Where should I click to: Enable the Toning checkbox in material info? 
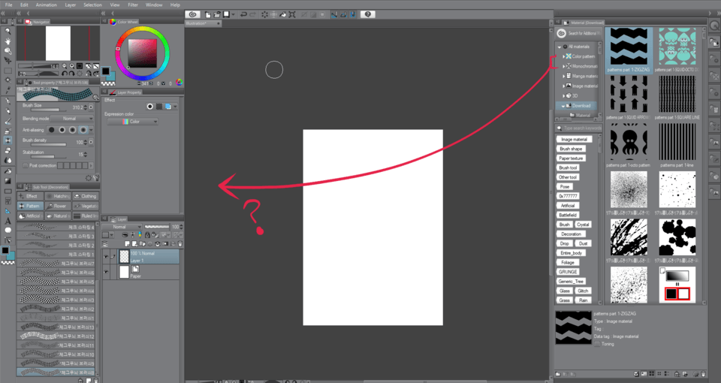[x=597, y=344]
